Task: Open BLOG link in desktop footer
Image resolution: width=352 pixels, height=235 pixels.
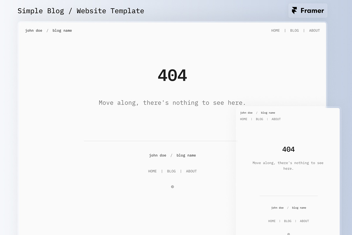Action: coord(171,171)
